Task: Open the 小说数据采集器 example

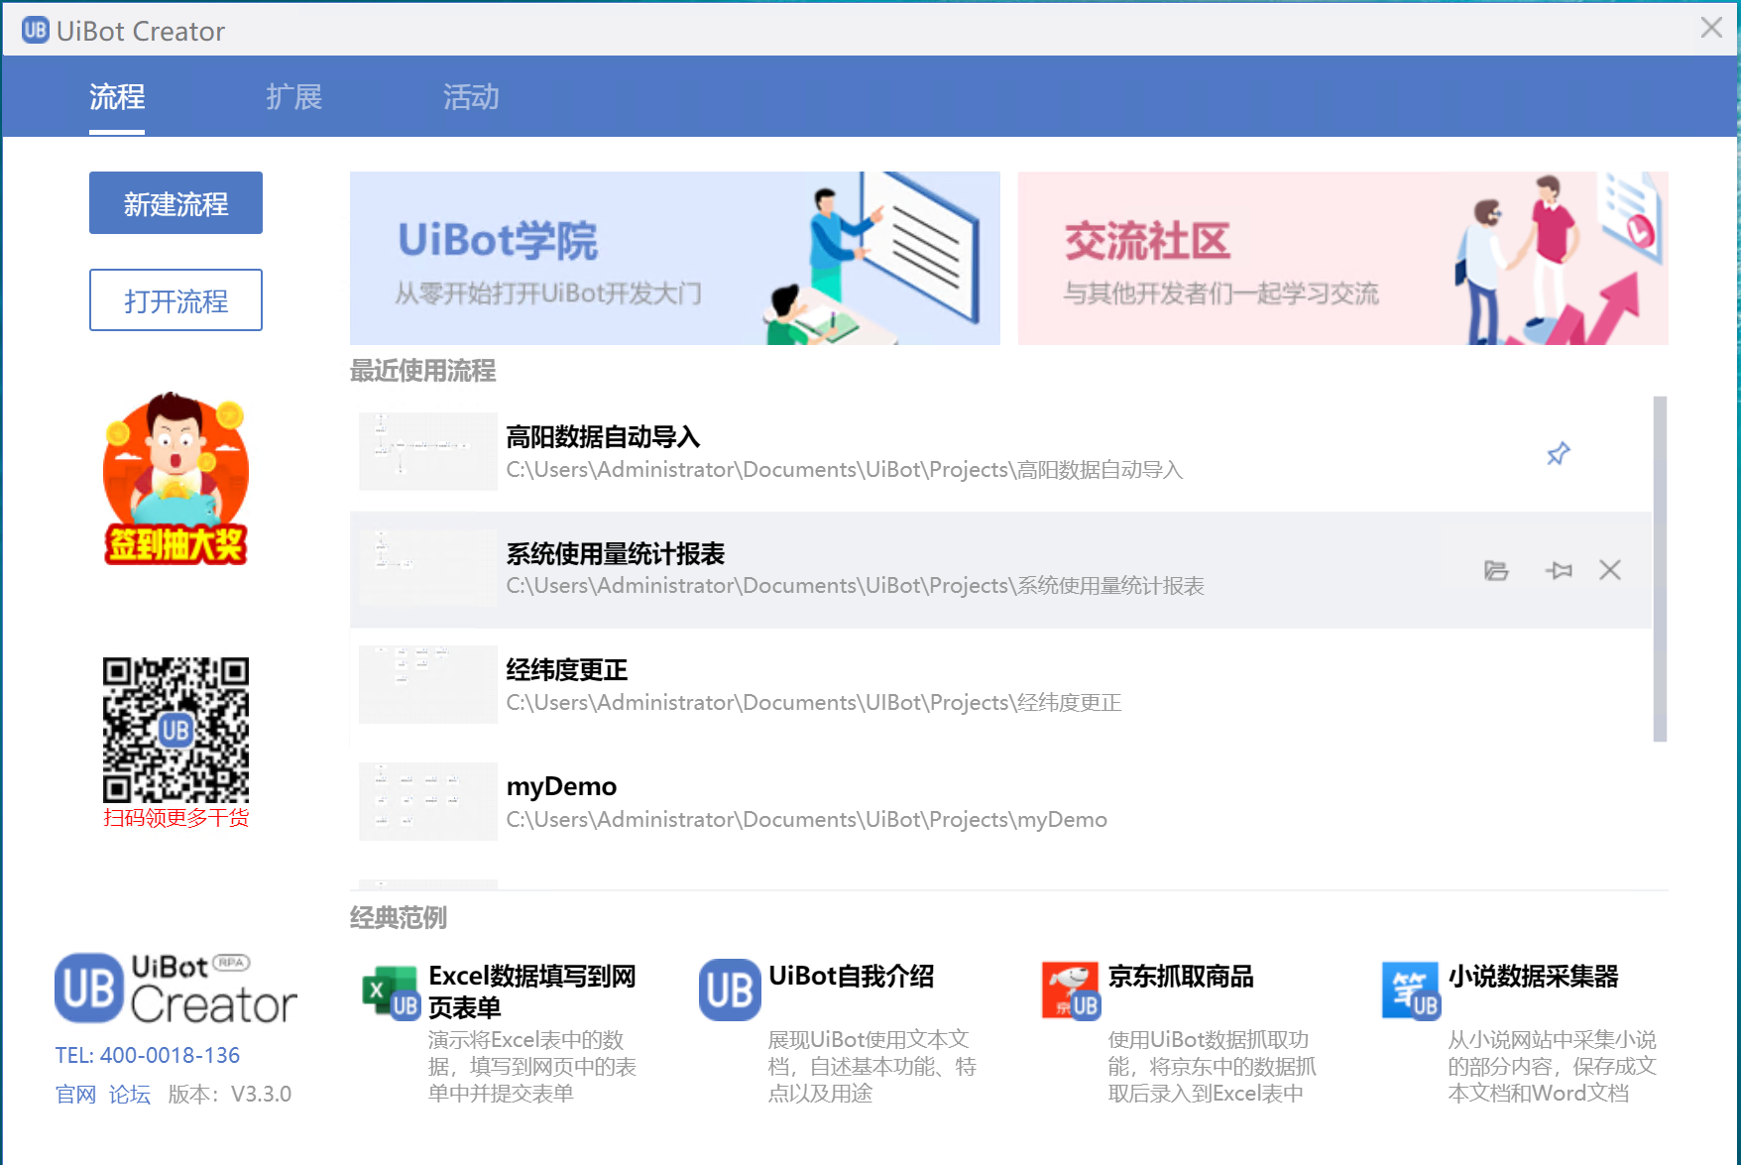Action: [1410, 989]
